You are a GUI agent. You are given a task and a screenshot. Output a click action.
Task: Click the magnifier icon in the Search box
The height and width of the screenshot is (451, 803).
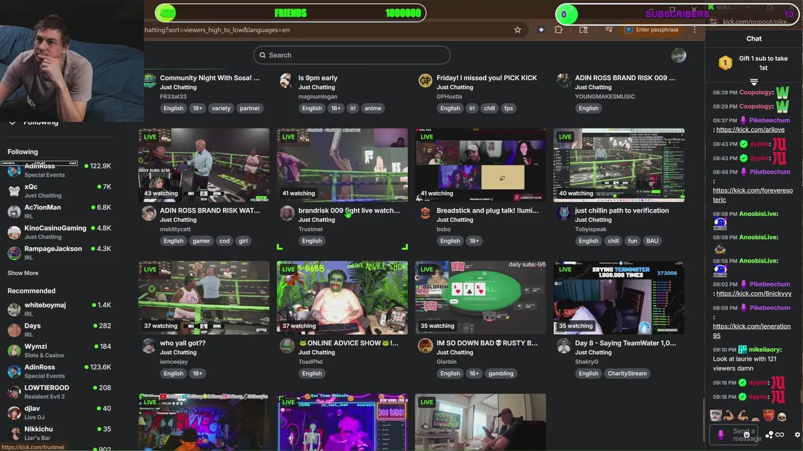click(x=263, y=55)
